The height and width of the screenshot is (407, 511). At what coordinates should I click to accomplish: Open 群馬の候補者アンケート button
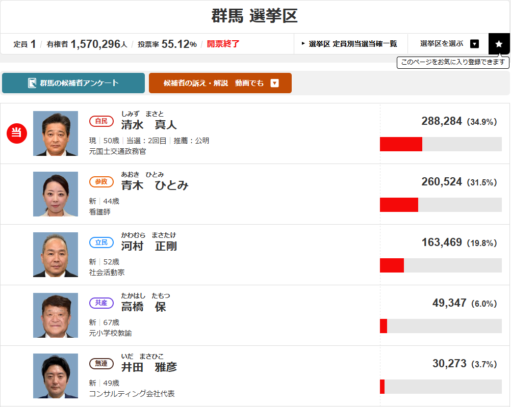(x=73, y=83)
